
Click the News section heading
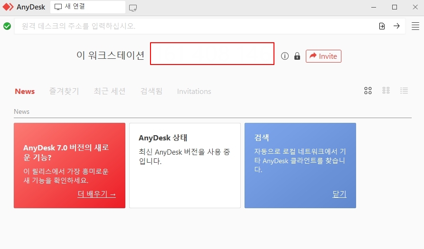[x=22, y=111]
